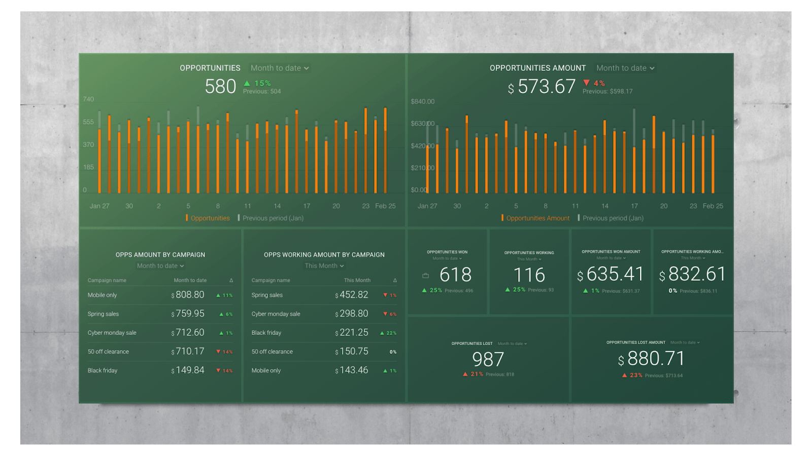The image size is (812, 456).
Task: Click the OPPS WORKING AMOUNT BY CAMPAIGN title
Action: (324, 255)
